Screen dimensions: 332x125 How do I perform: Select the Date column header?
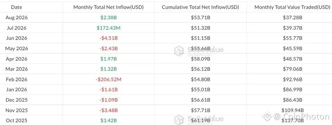(17, 7)
